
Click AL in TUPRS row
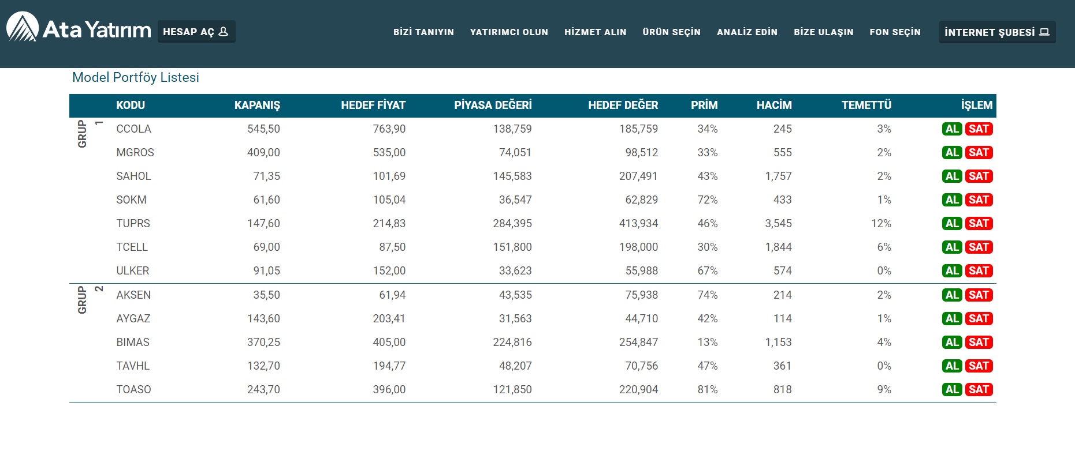pos(952,224)
